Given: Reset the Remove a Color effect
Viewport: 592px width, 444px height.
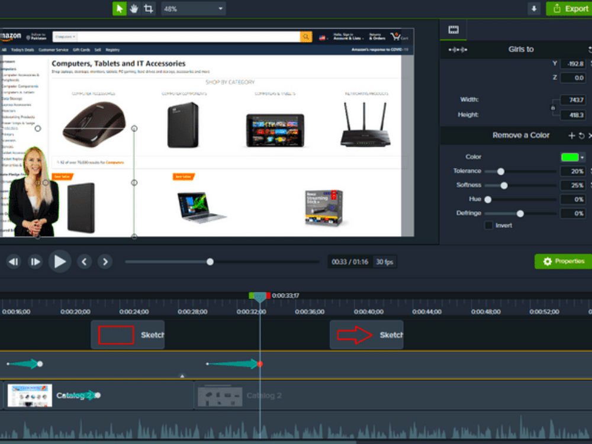Looking at the screenshot, I should coord(581,136).
